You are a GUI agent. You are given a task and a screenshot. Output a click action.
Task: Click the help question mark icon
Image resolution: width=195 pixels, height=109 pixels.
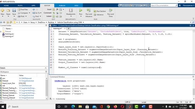(x=145, y=5)
